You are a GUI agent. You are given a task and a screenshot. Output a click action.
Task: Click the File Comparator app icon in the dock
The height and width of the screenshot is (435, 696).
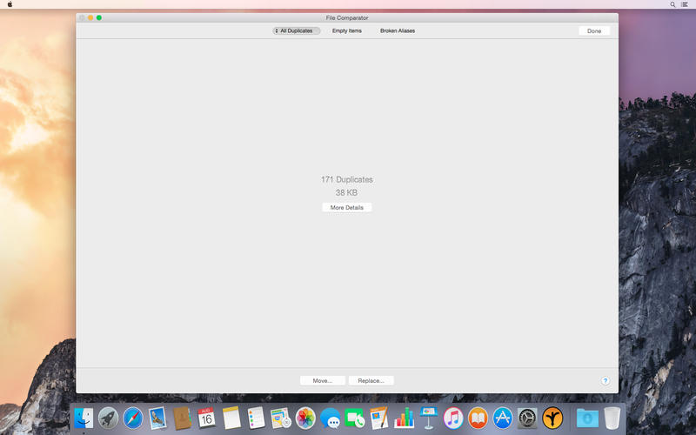point(552,418)
